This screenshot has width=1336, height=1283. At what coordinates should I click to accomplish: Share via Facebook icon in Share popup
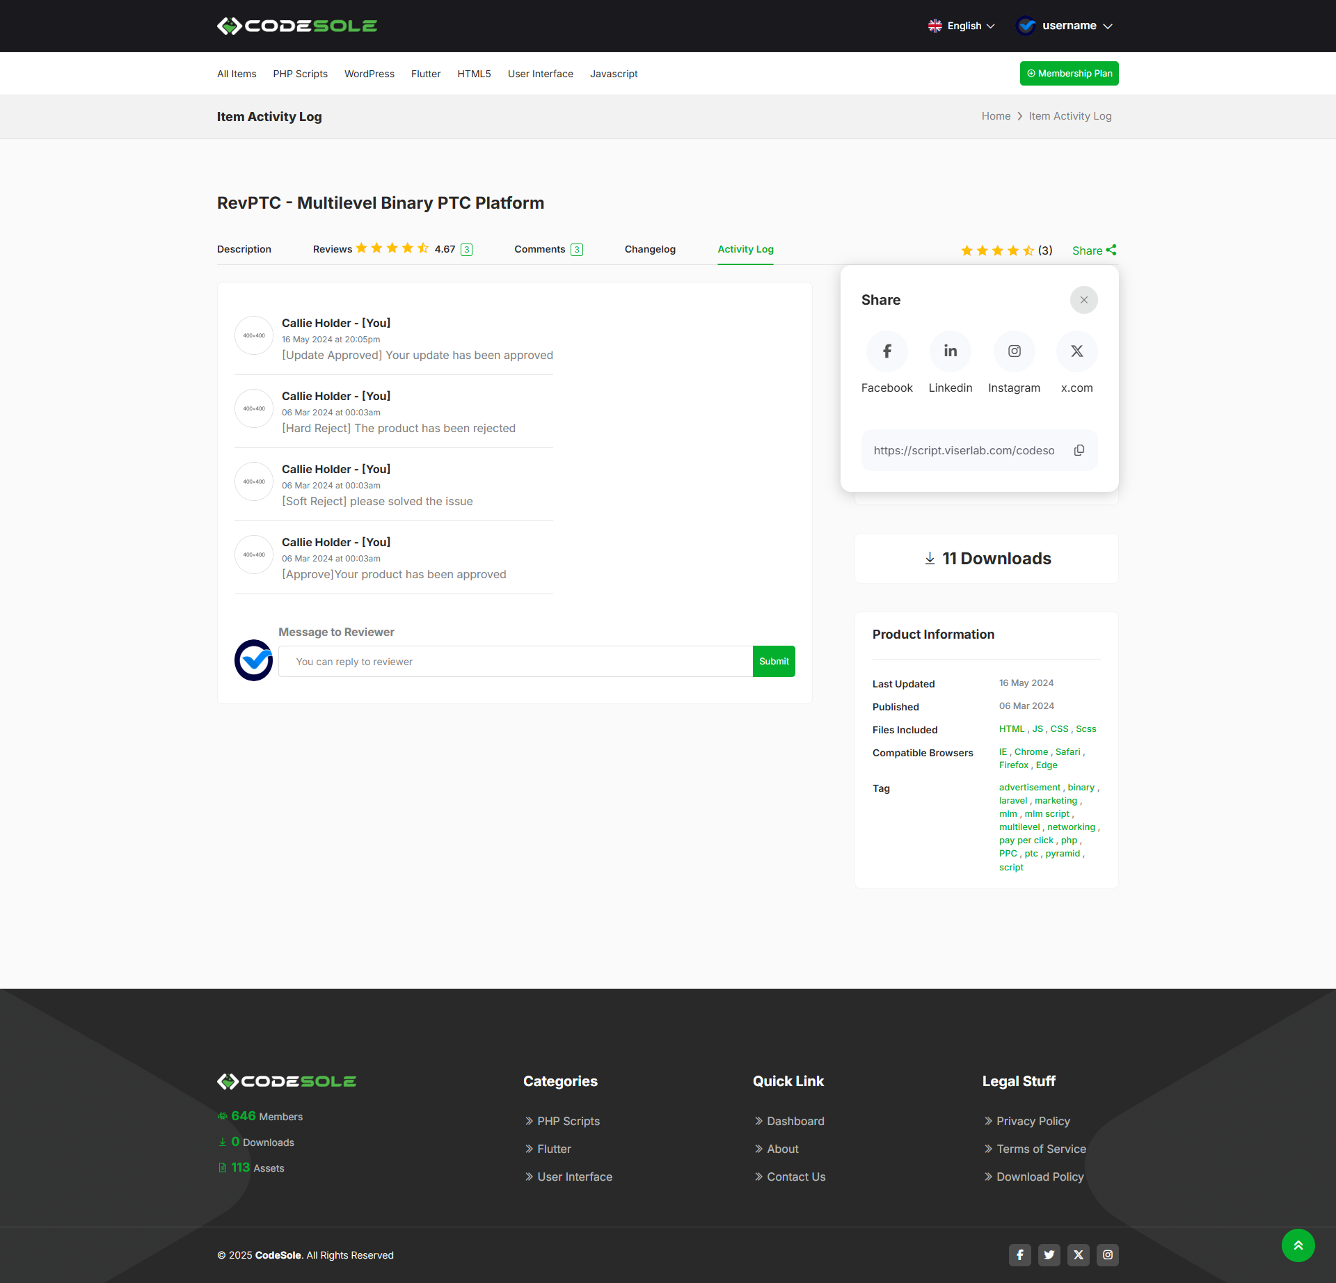coord(886,351)
